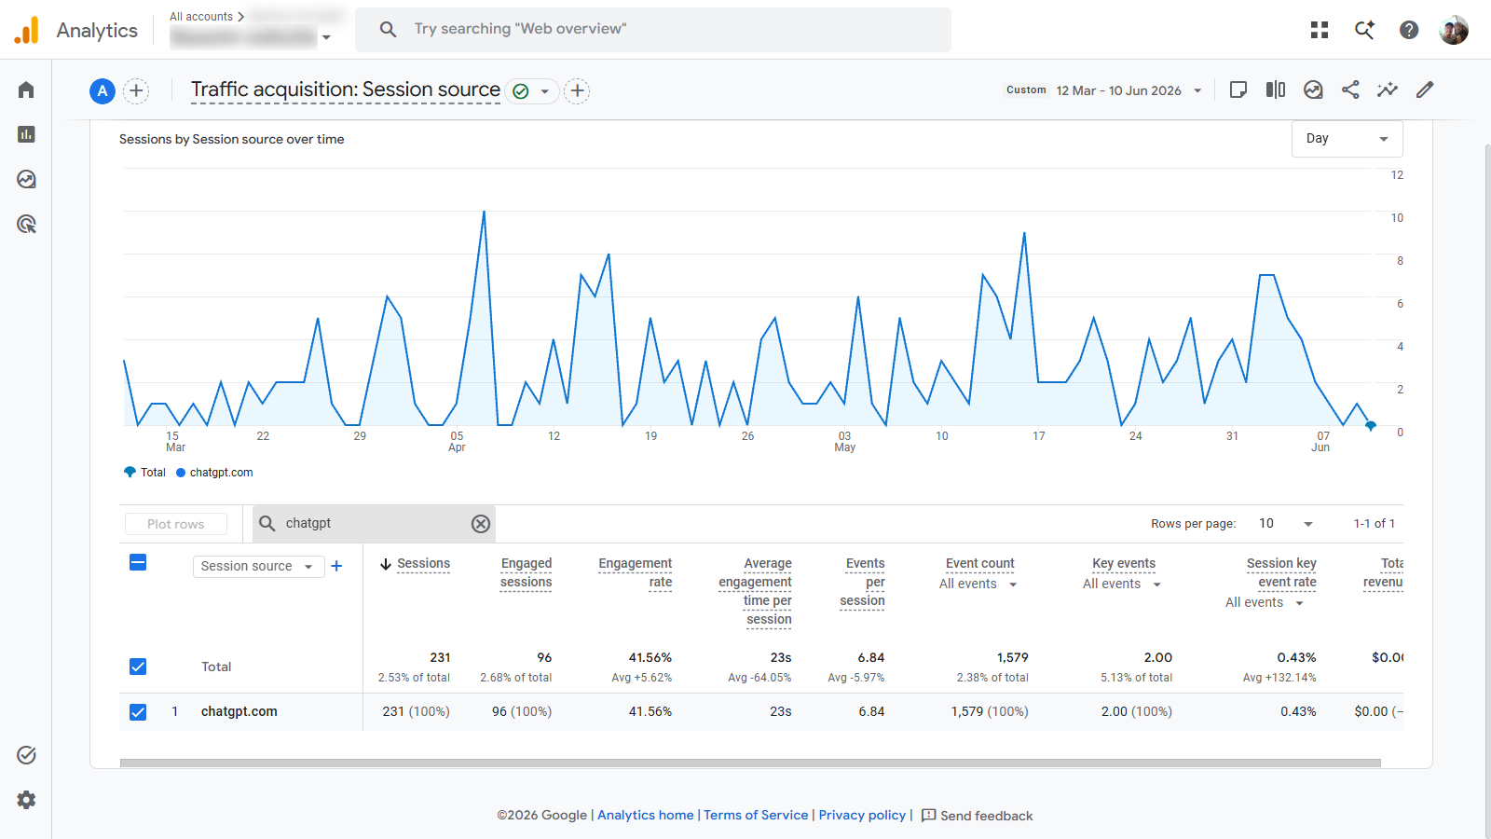
Task: Uncheck the Total row checkbox
Action: pos(138,667)
